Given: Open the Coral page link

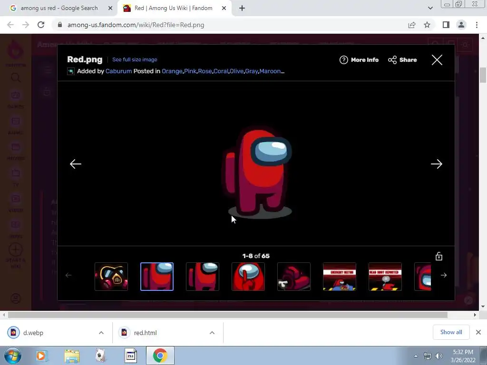Looking at the screenshot, I should pyautogui.click(x=221, y=71).
